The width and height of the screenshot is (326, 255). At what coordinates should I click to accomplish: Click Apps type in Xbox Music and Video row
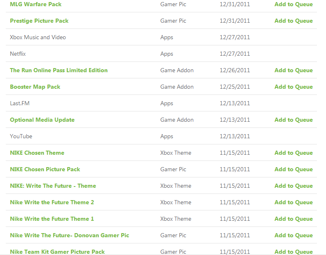pos(167,38)
